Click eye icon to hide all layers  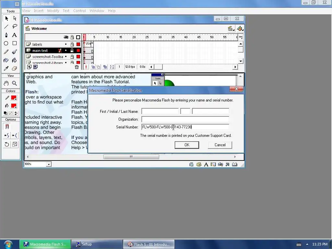coord(66,38)
